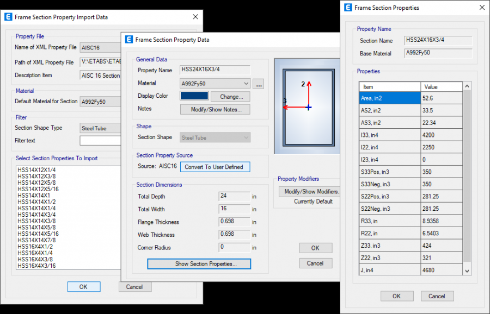Click the Corner Radius input field
This screenshot has width=490, height=314.
pos(234,247)
